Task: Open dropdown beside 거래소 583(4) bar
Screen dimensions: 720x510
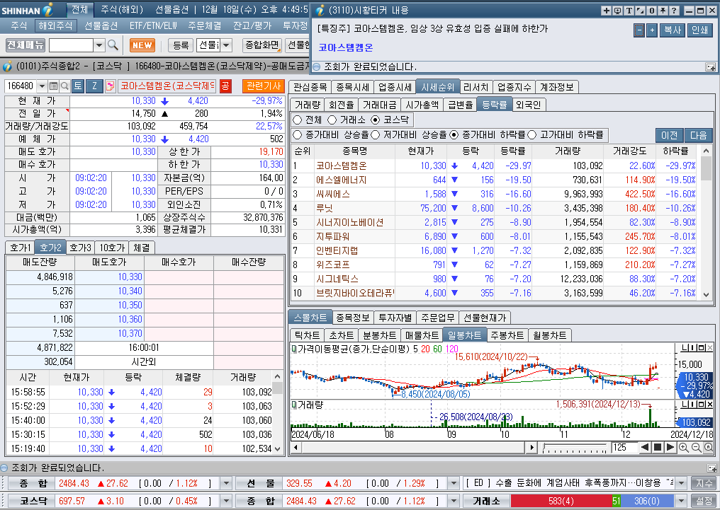Action: point(681,501)
